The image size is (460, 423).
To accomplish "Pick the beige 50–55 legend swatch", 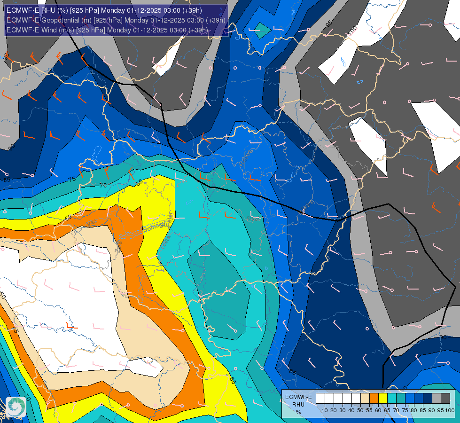I will pos(365,398).
